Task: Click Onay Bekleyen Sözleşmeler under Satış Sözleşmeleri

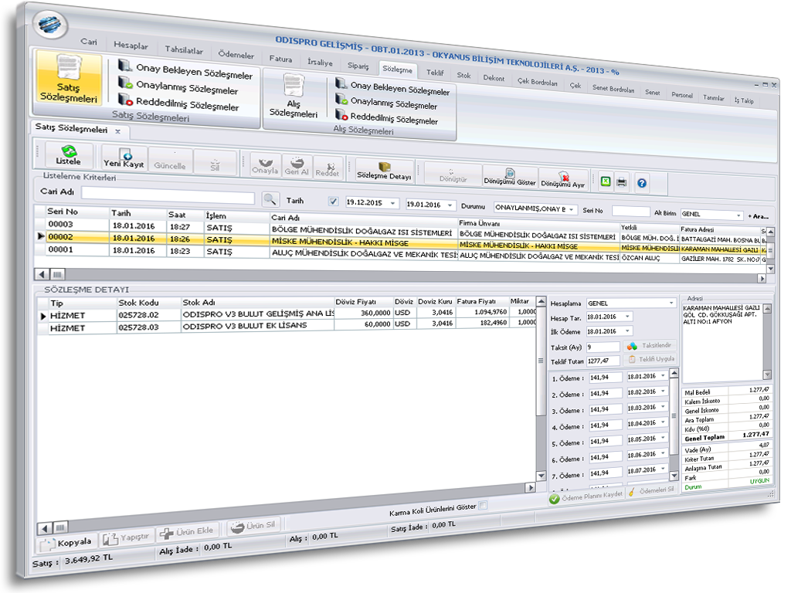Action: 194,75
